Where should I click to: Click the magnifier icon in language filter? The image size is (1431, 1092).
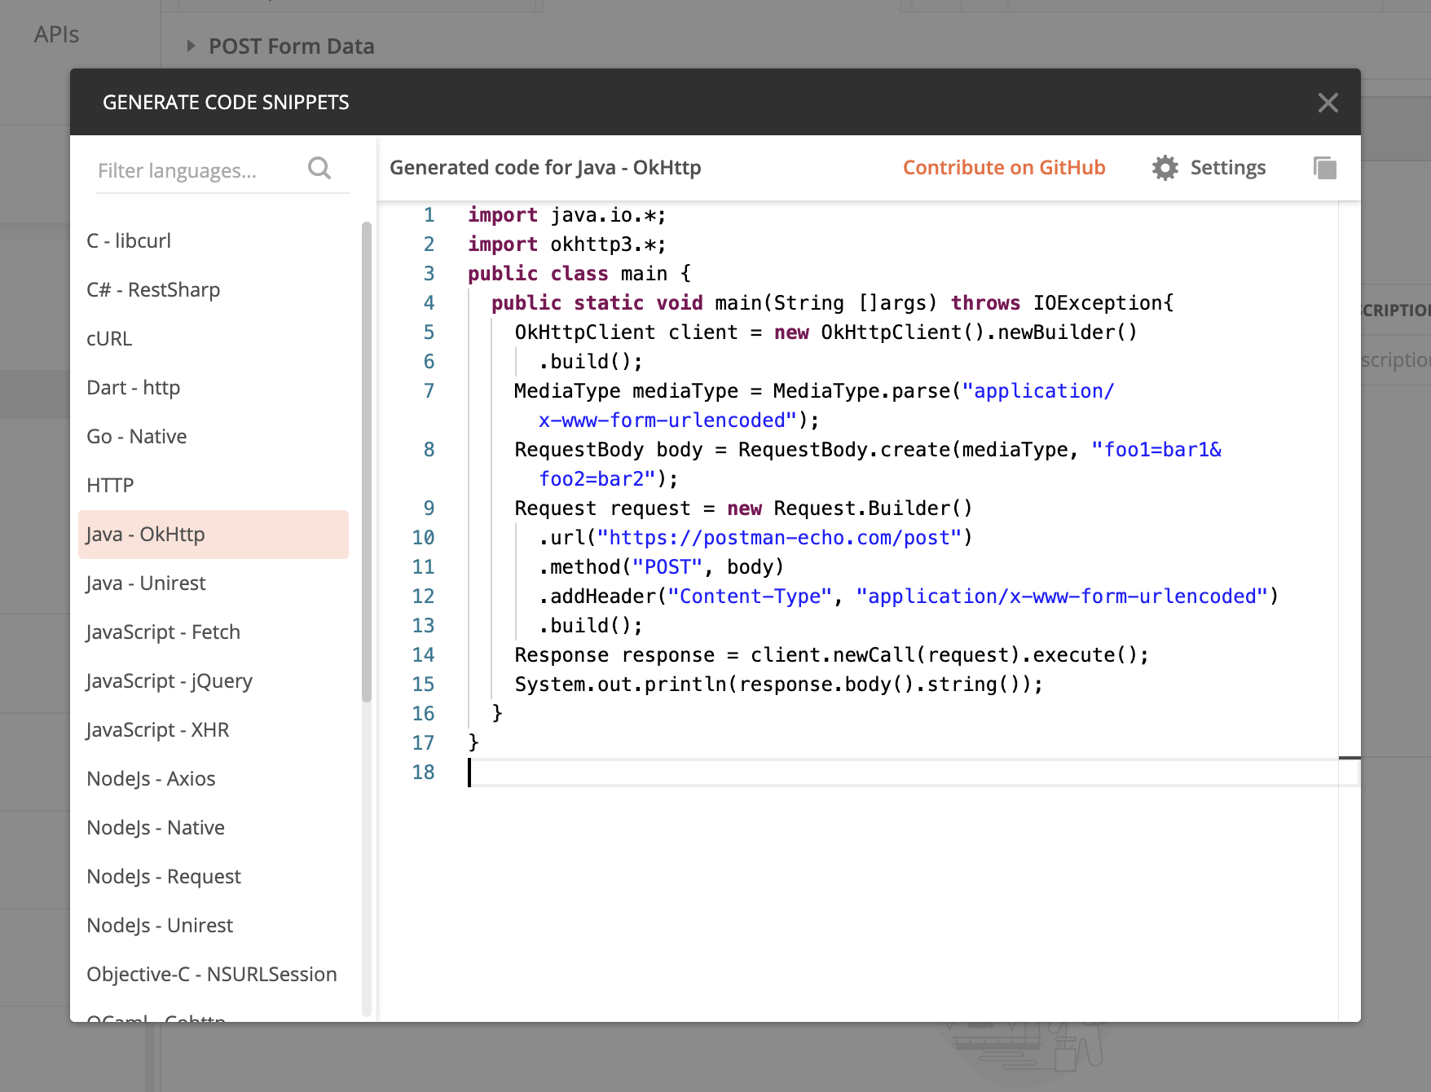coord(319,169)
